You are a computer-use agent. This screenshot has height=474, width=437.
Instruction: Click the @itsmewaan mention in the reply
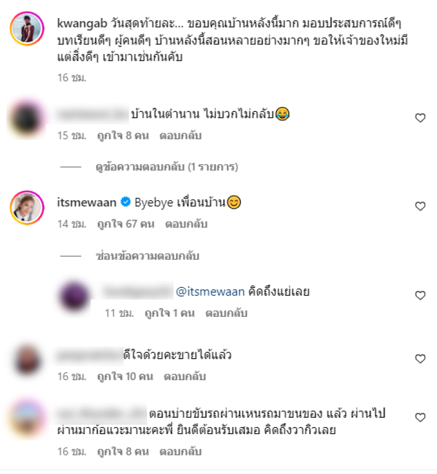coord(210,292)
